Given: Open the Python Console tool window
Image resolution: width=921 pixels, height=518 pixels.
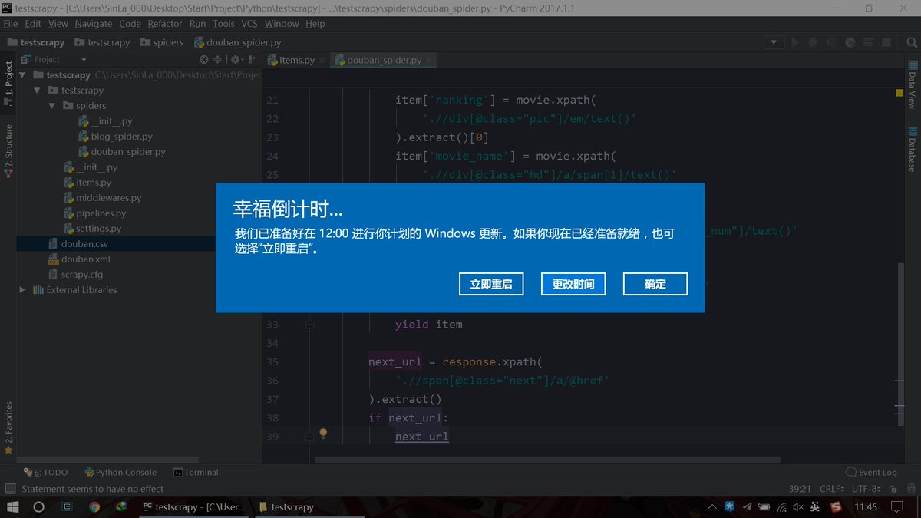Looking at the screenshot, I should pos(120,473).
